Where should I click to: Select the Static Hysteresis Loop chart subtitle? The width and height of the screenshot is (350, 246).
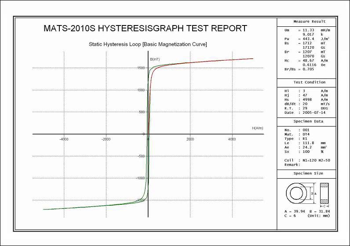(x=148, y=44)
